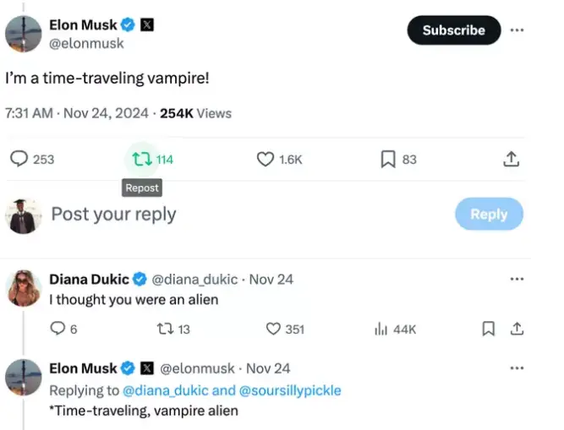The height and width of the screenshot is (430, 564).
Task: Share the main post via upload icon
Action: pos(511,159)
